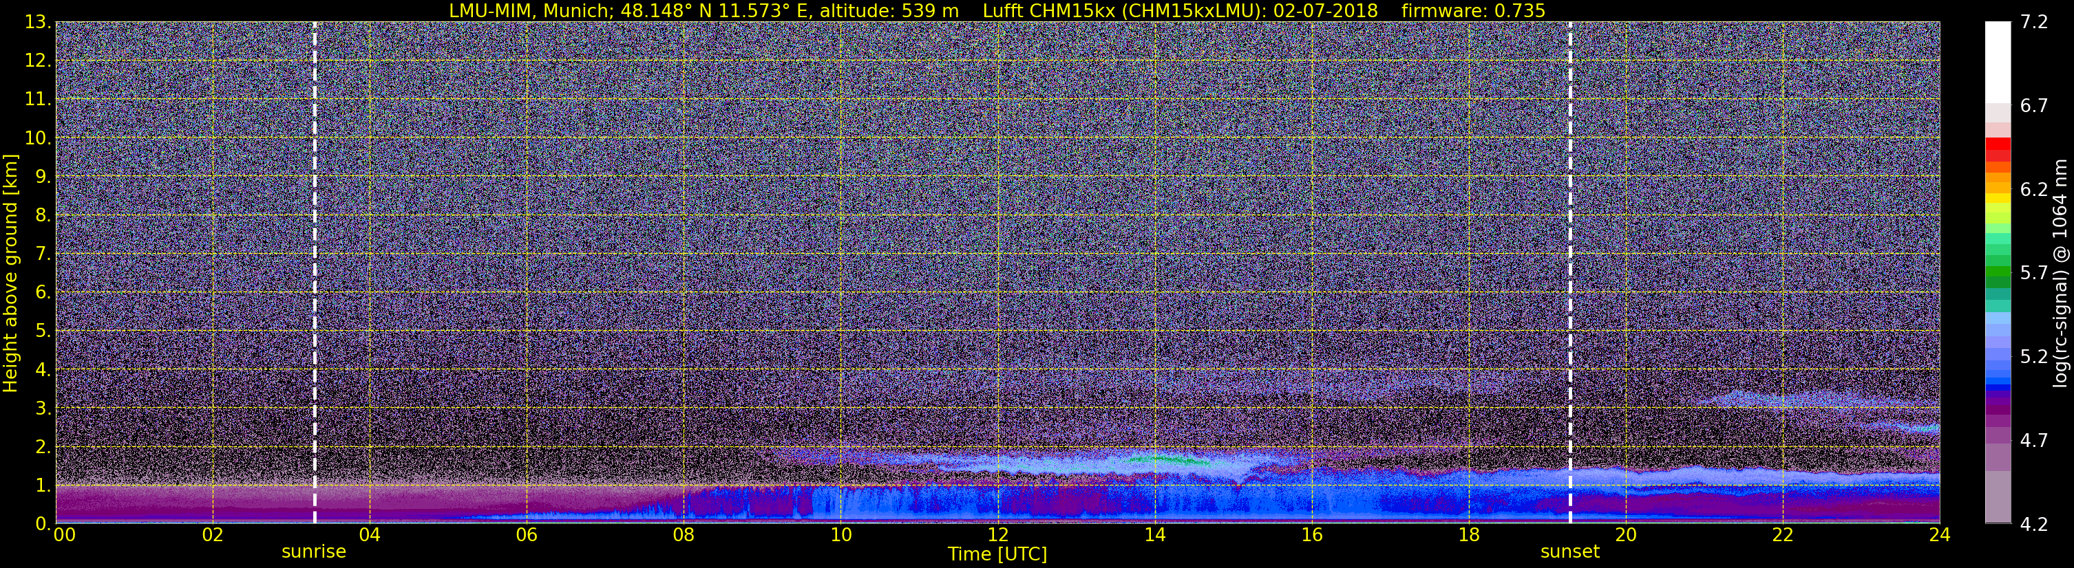The image size is (2074, 568).
Task: Click the height axis tick label 13
Action: (x=37, y=23)
